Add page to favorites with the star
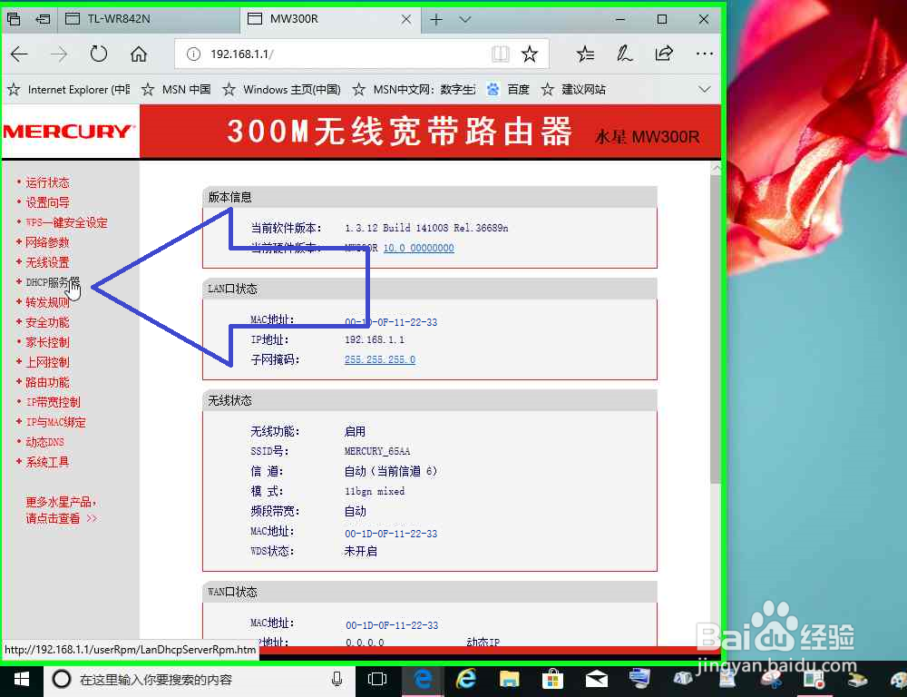 click(x=530, y=54)
